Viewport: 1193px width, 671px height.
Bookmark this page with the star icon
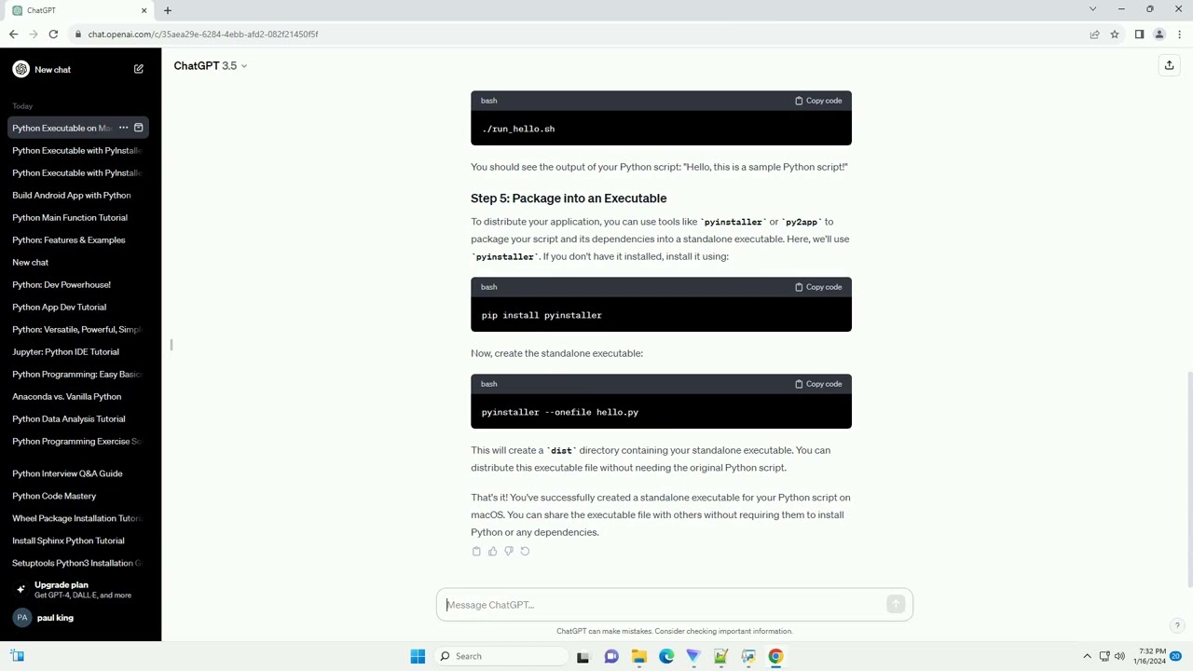click(1115, 34)
